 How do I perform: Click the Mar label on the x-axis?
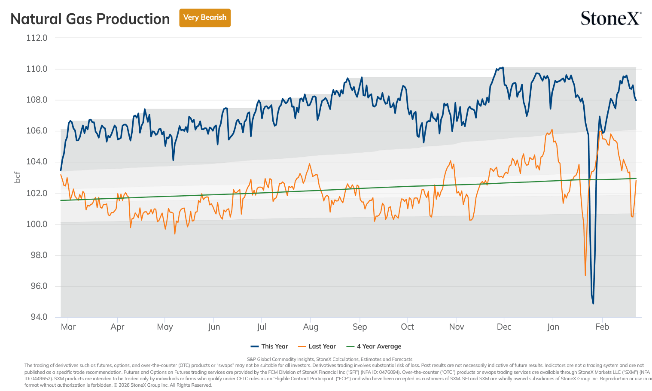(x=68, y=327)
